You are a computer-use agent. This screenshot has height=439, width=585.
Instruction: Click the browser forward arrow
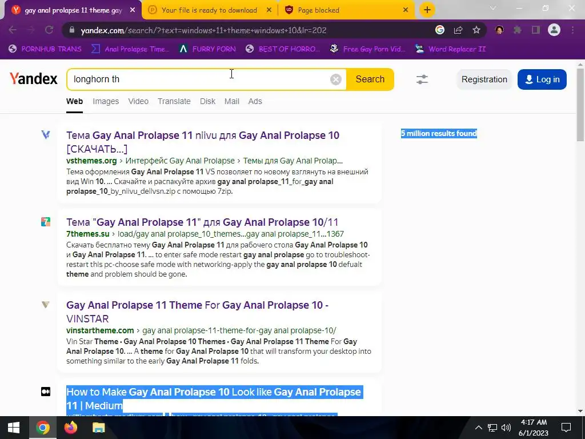click(31, 30)
